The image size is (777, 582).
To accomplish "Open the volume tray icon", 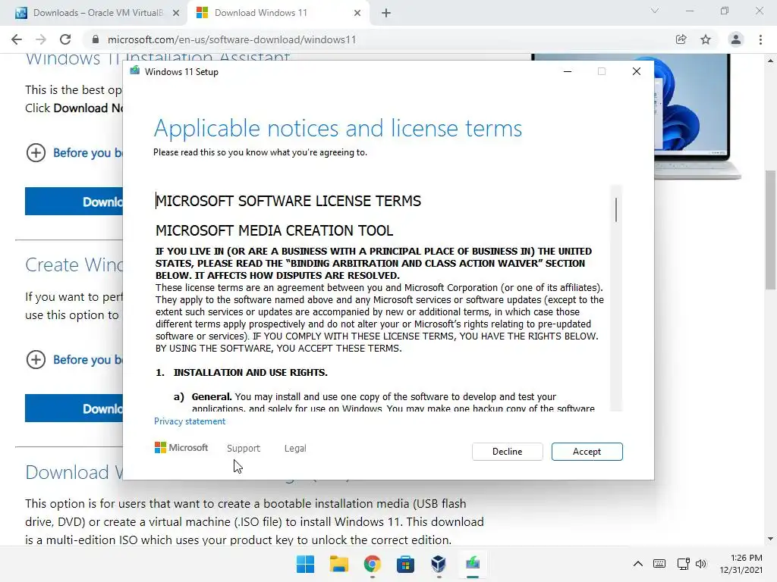I will coord(700,564).
